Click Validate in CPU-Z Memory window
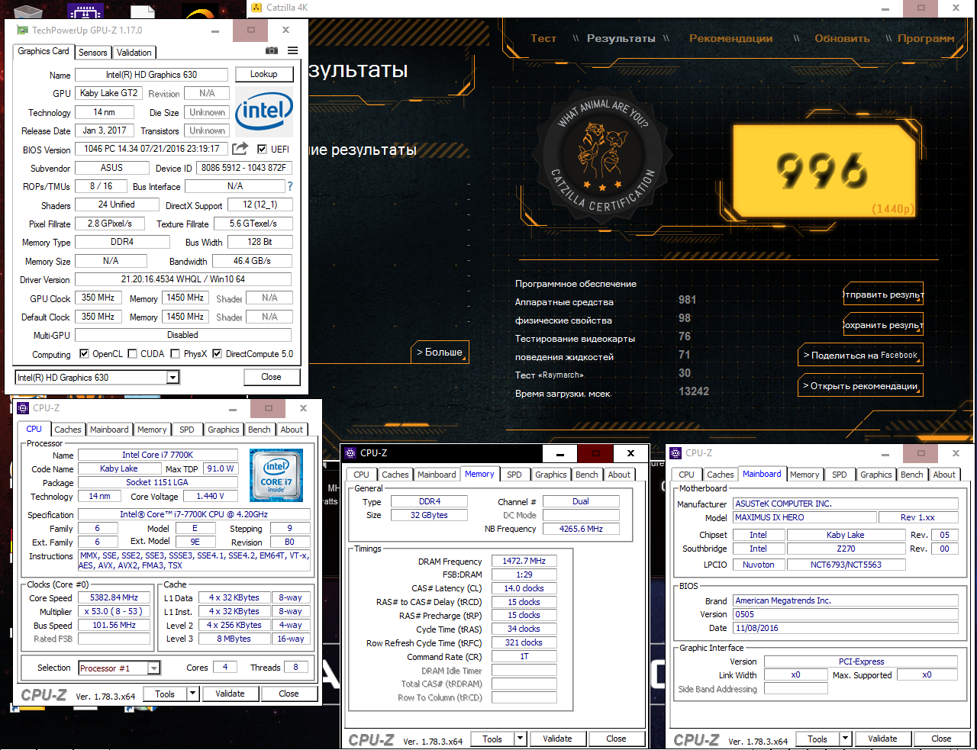Image resolution: width=977 pixels, height=750 pixels. coord(557,739)
